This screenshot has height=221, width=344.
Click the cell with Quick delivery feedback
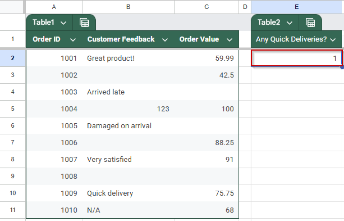tap(110, 193)
